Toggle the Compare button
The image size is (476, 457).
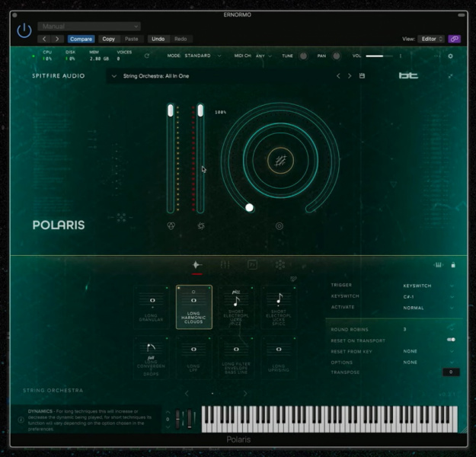pos(81,39)
